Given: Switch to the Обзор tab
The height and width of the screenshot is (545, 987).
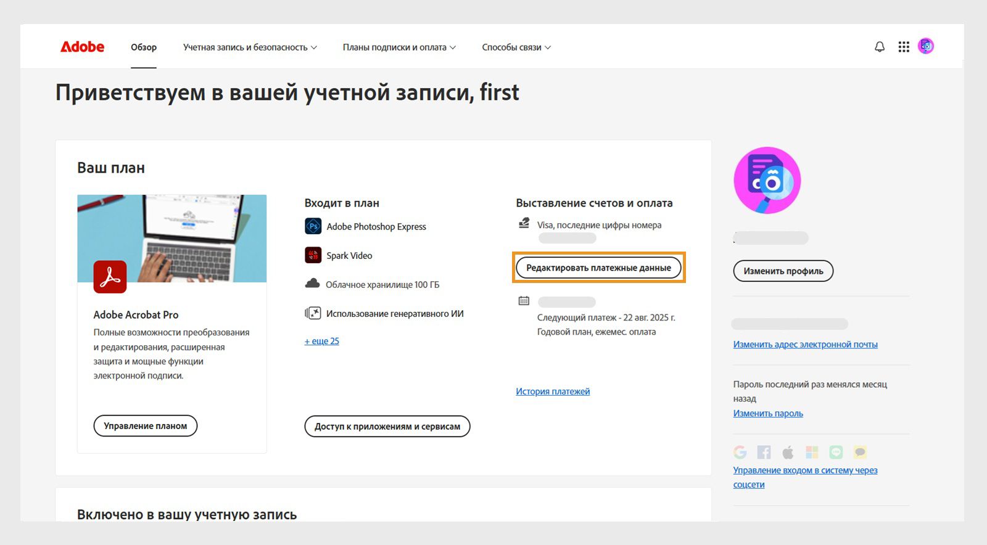Looking at the screenshot, I should tap(143, 47).
